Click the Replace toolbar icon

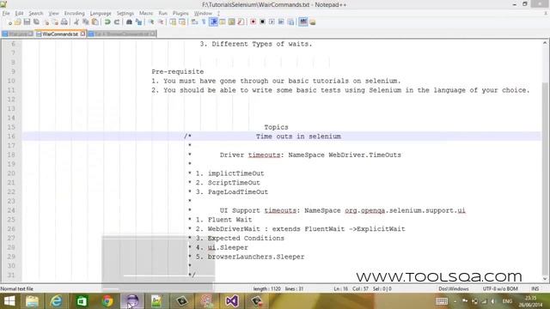138,22
